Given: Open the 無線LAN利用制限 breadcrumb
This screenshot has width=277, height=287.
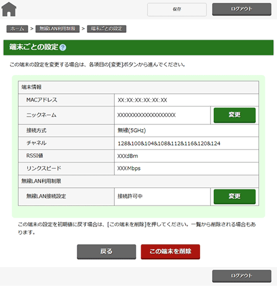Looking at the screenshot, I should pyautogui.click(x=58, y=29).
